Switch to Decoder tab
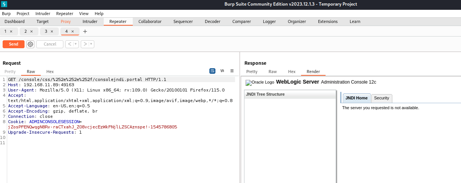The height and width of the screenshot is (183, 461). click(x=213, y=21)
